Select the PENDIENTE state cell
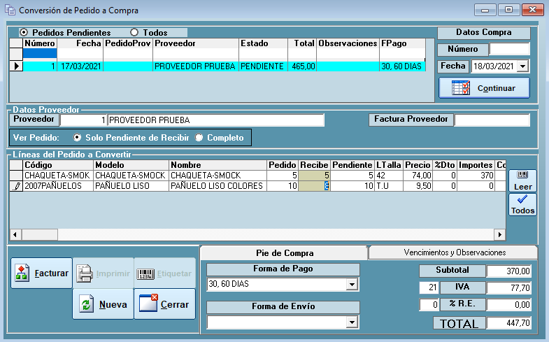Viewport: 549px width, 342px height. (263, 66)
